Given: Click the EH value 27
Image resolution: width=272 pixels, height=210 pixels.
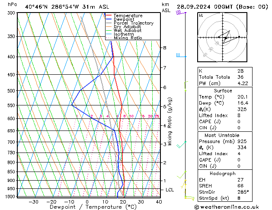Looking at the screenshot, I should (240, 180).
